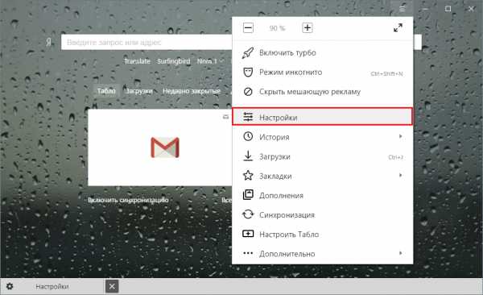Screen dimensions: 483x295
Task: Toggle fullscreen mode with the arrows icon
Action: 398,27
